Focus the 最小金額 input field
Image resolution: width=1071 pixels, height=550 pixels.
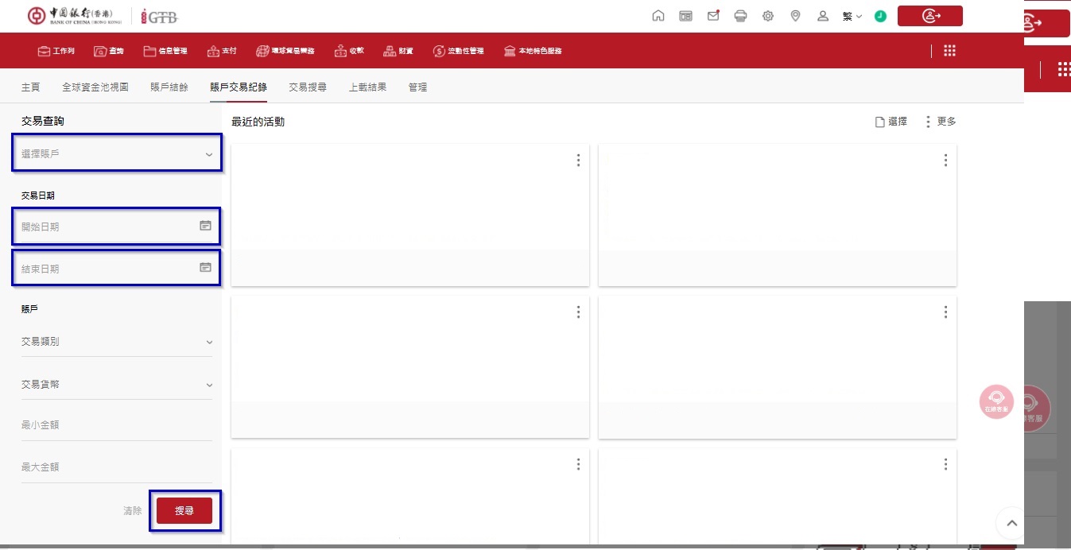coord(116,425)
